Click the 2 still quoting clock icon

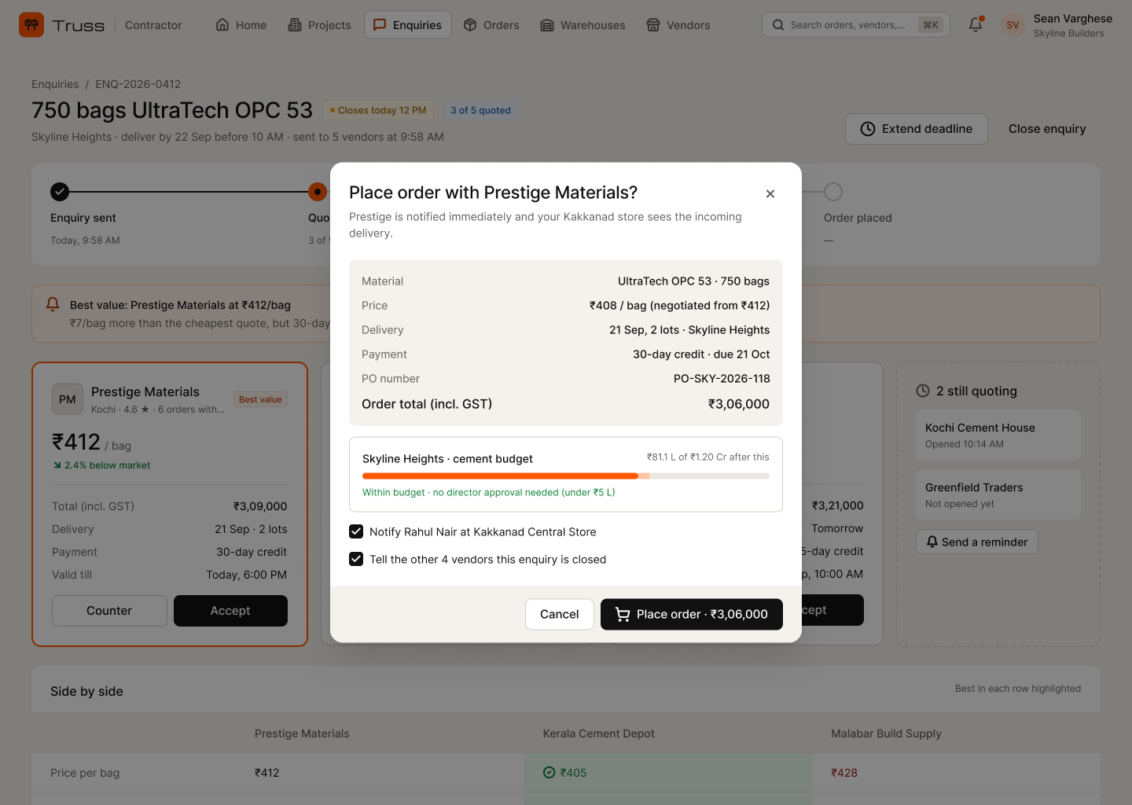923,391
